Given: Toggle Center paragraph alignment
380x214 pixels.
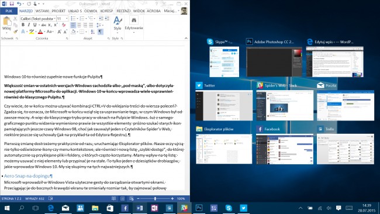Looking at the screenshot, I should coord(80,25).
